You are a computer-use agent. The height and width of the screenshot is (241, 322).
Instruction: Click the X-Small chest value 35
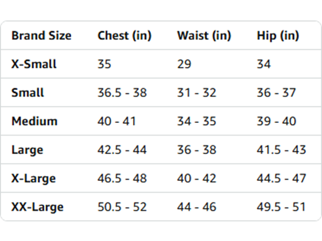click(104, 64)
